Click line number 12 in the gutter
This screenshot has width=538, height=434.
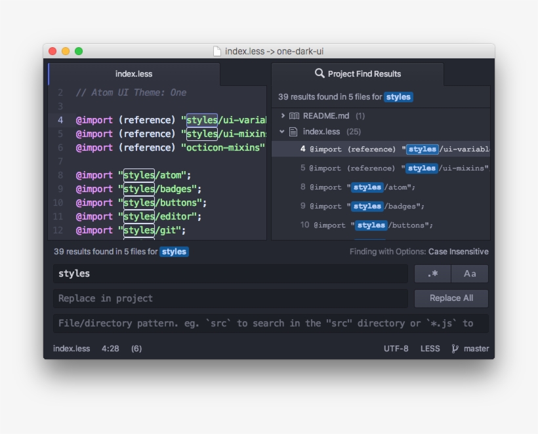pyautogui.click(x=58, y=230)
